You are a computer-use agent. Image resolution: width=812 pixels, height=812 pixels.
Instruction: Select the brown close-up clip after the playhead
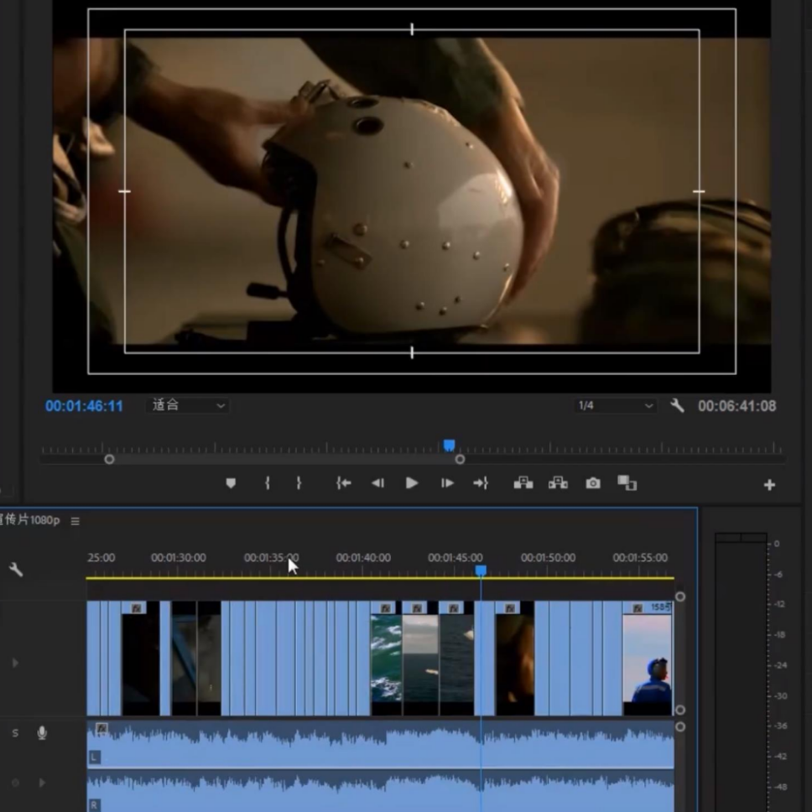click(x=515, y=658)
